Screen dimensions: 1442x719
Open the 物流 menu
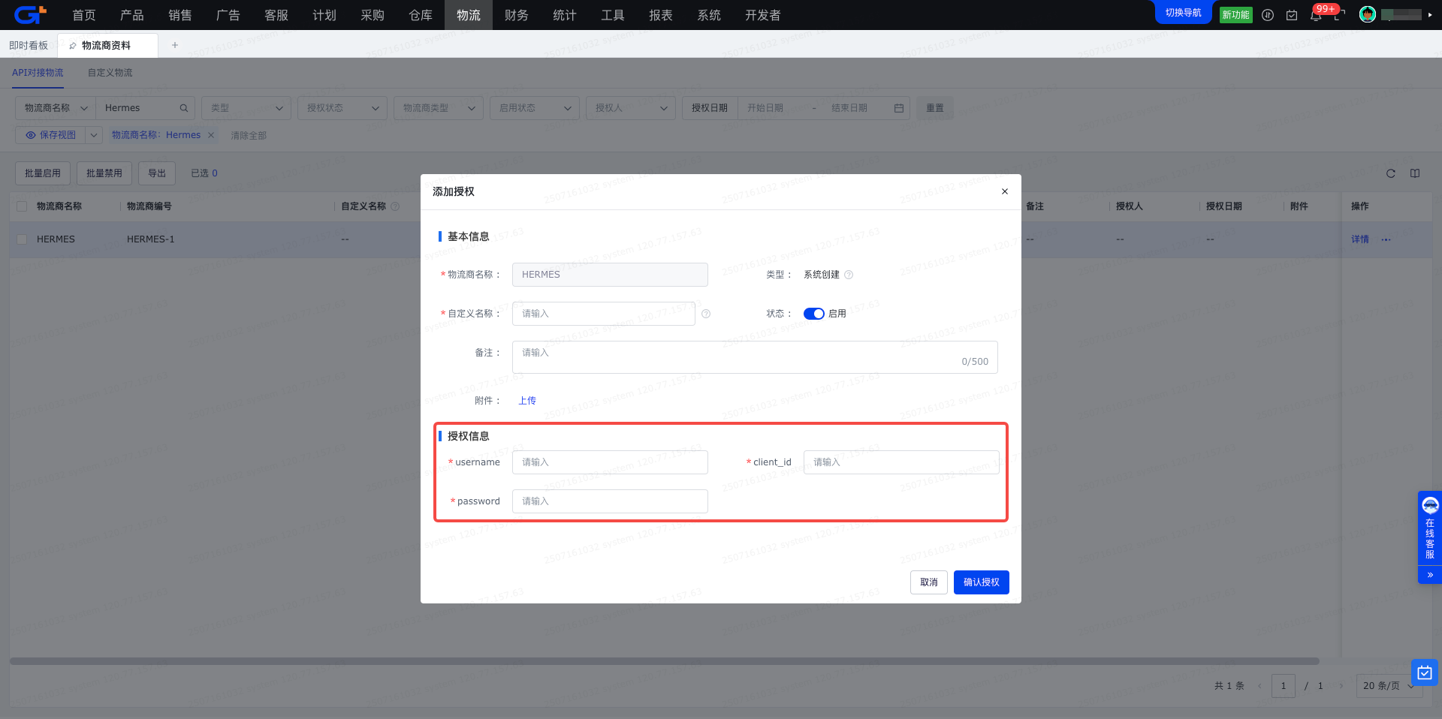pos(469,15)
